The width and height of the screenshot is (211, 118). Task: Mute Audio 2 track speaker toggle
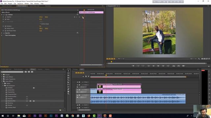pyautogui.click(x=77, y=105)
